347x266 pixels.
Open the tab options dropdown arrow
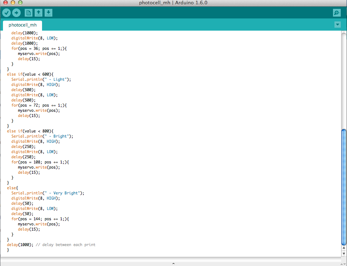(337, 25)
